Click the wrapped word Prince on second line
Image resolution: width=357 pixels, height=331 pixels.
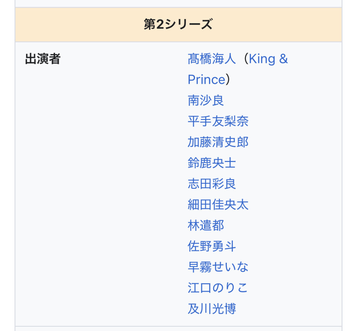(x=206, y=80)
